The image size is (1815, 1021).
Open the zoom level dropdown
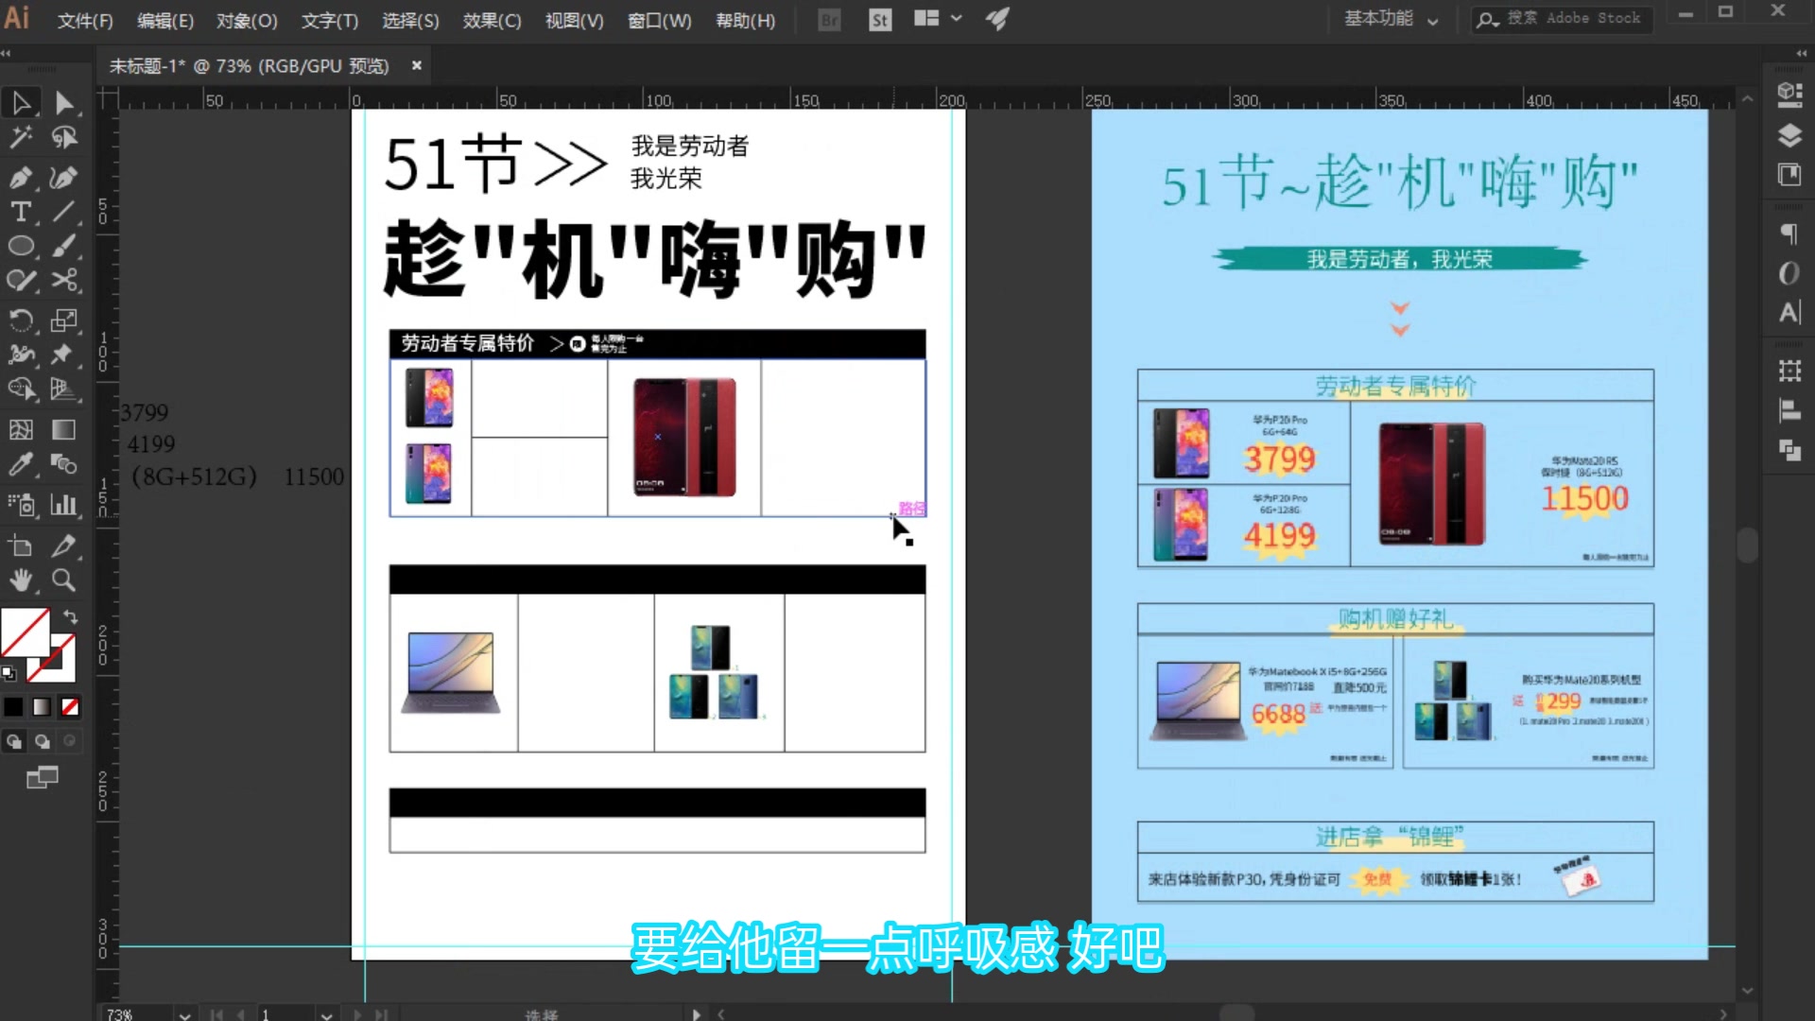[185, 1014]
